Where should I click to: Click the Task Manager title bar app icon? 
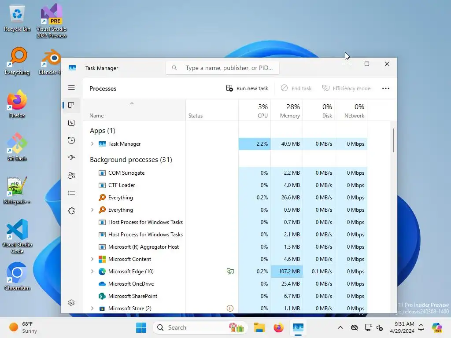tap(72, 68)
